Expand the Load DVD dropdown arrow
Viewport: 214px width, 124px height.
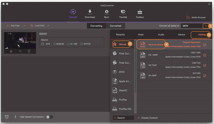pyautogui.click(x=48, y=26)
